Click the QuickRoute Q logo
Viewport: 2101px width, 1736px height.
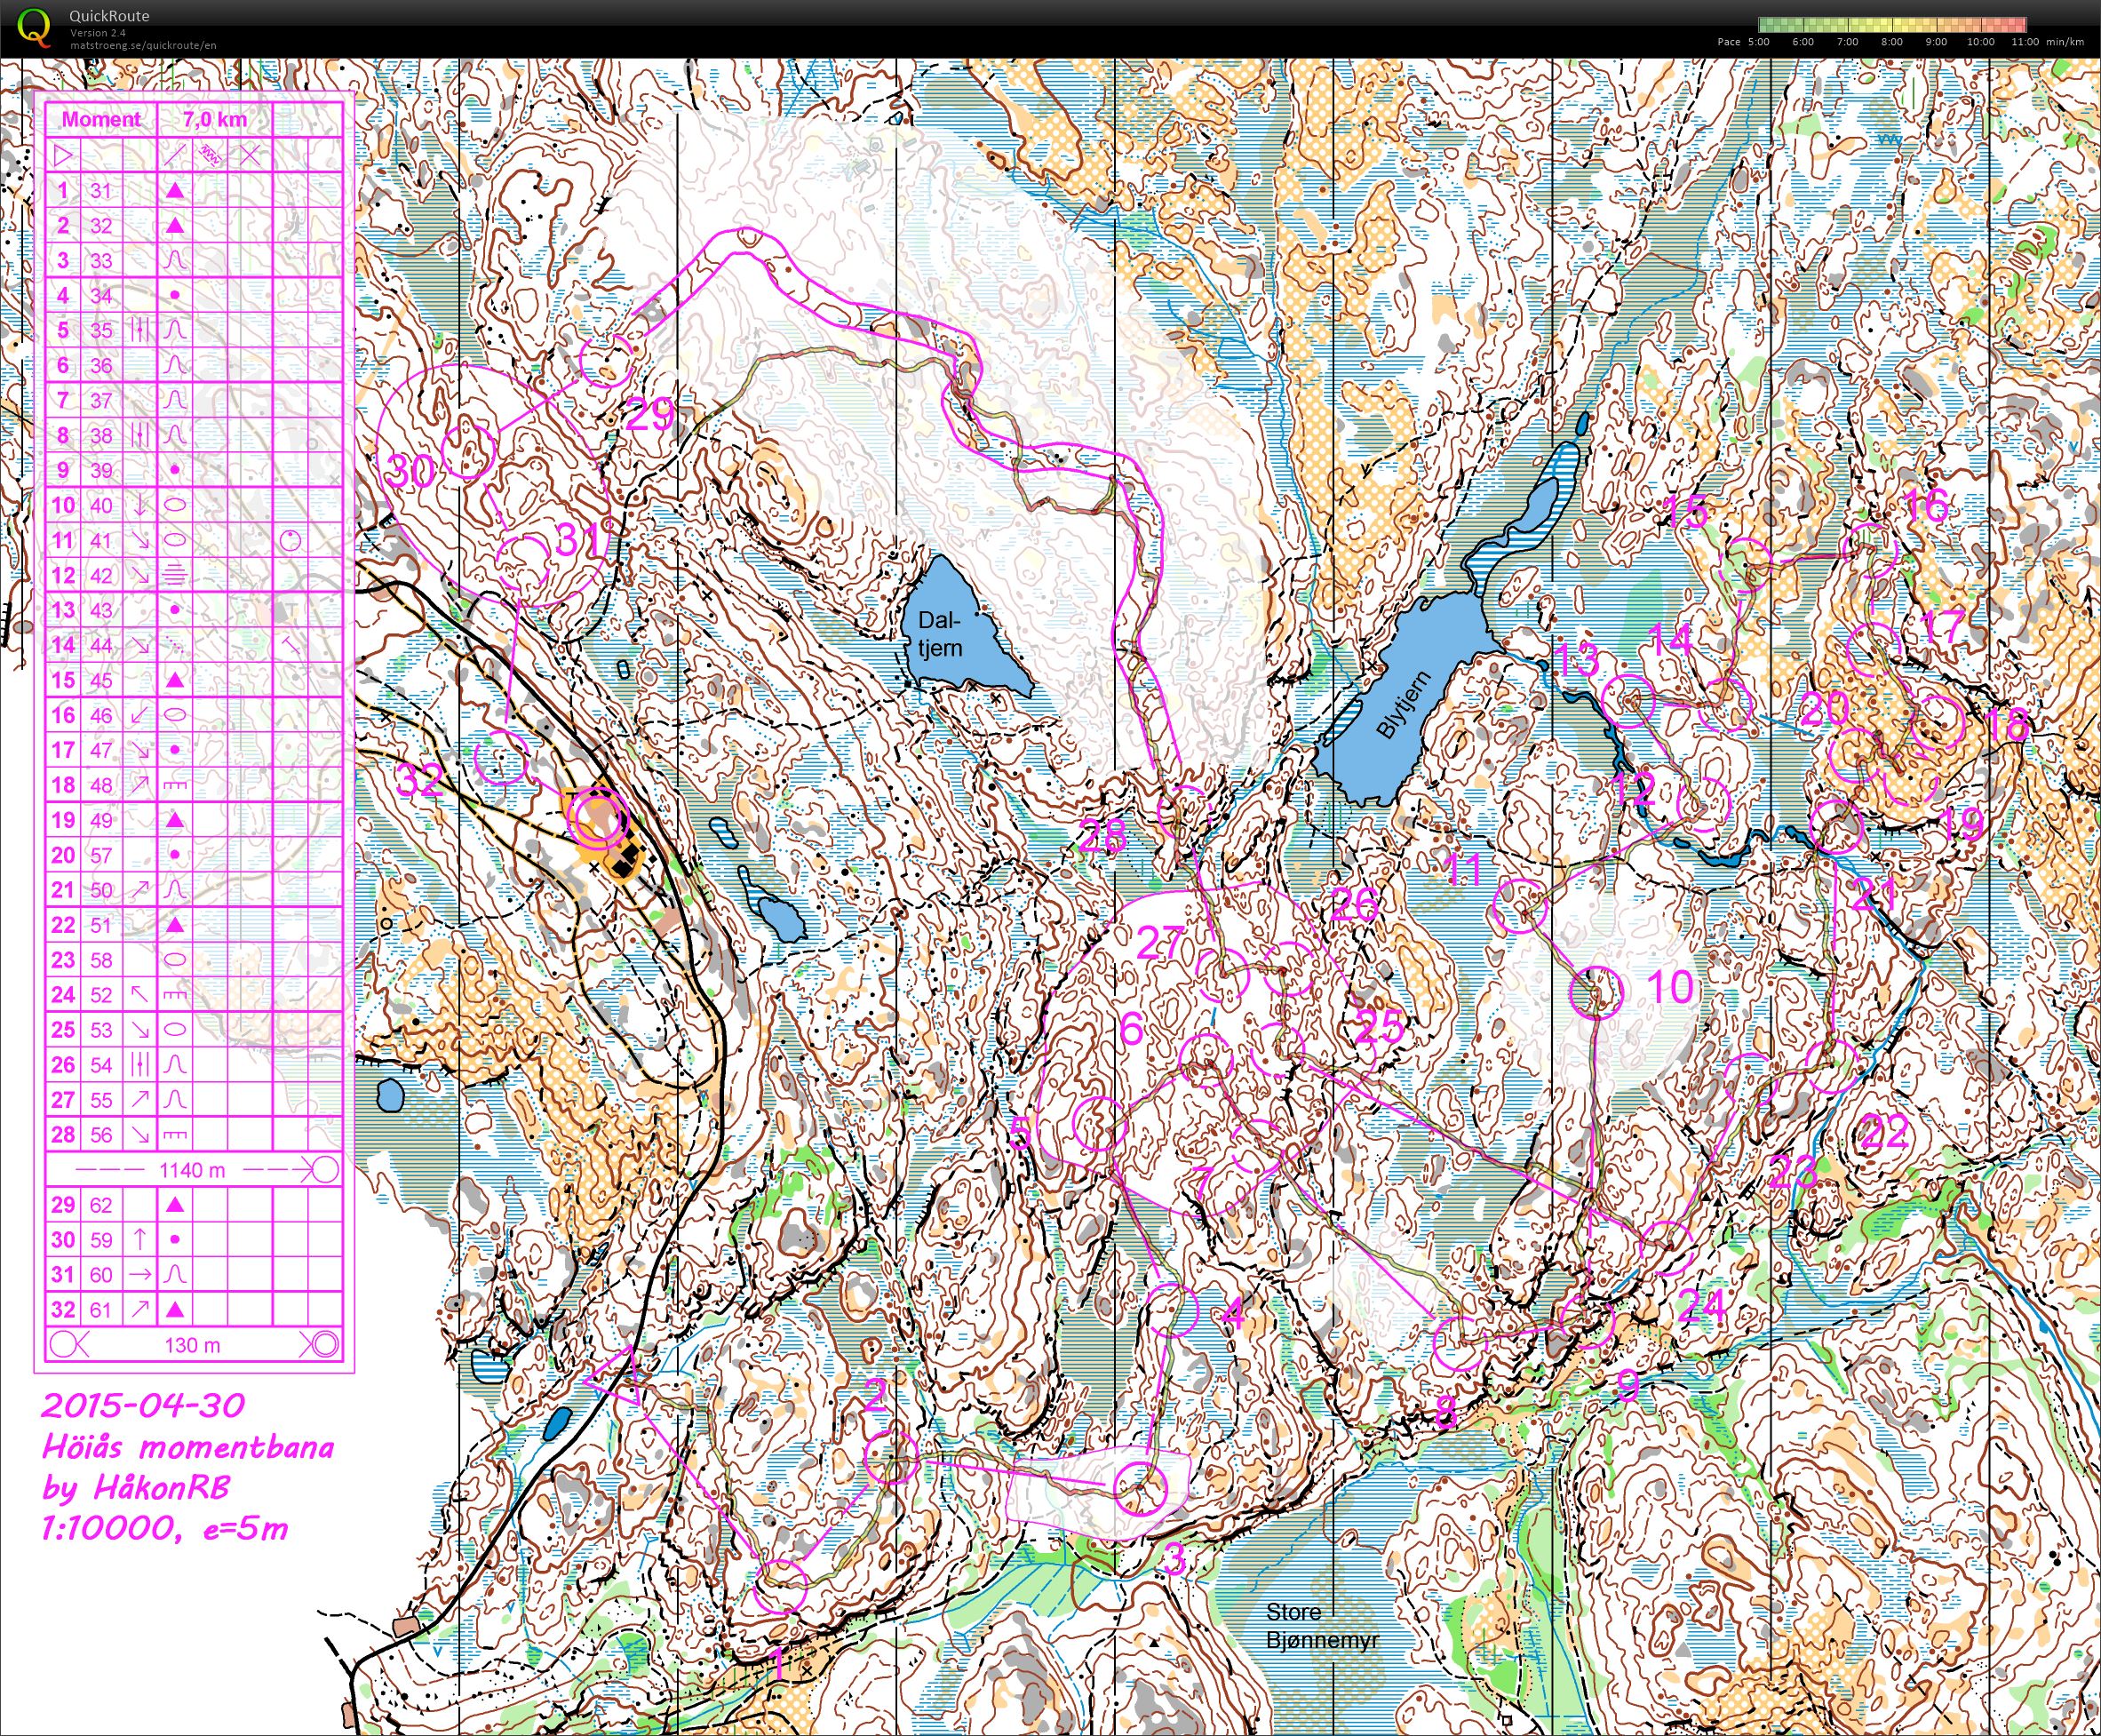(35, 27)
